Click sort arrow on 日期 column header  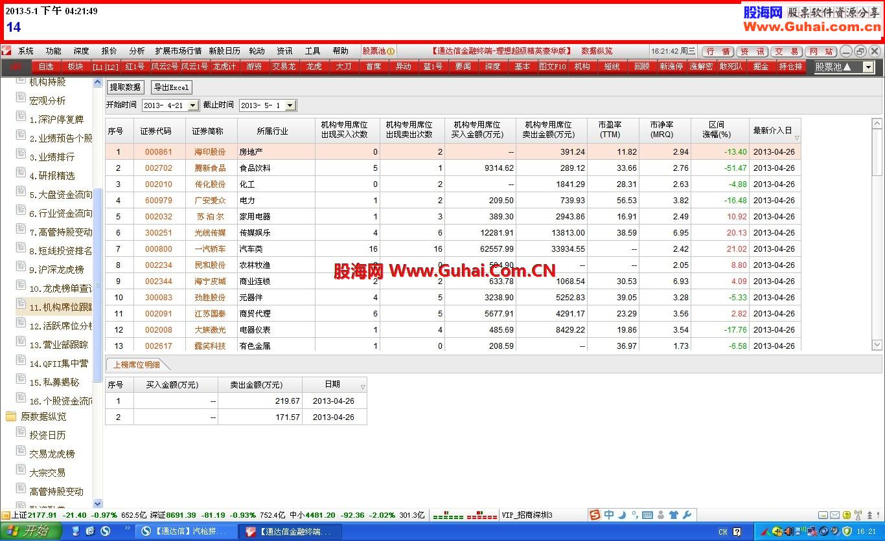[363, 387]
